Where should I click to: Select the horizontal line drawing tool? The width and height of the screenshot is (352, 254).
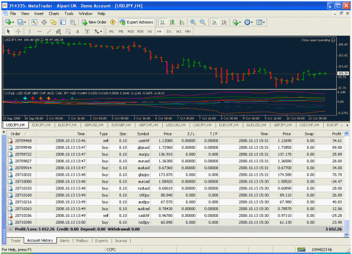click(x=39, y=31)
